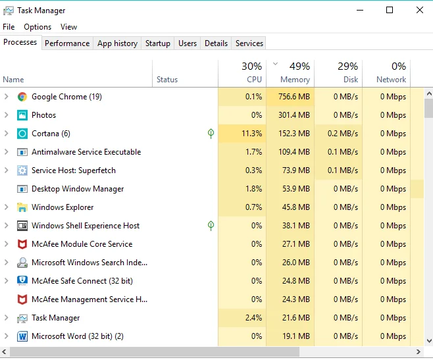
Task: Expand McAfee Safe Connect (32 bit) entry
Action: coord(7,281)
